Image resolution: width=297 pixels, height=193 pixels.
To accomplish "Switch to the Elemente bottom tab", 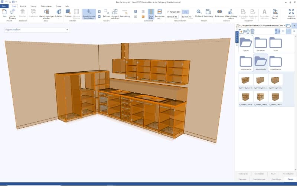I will coord(242,179).
